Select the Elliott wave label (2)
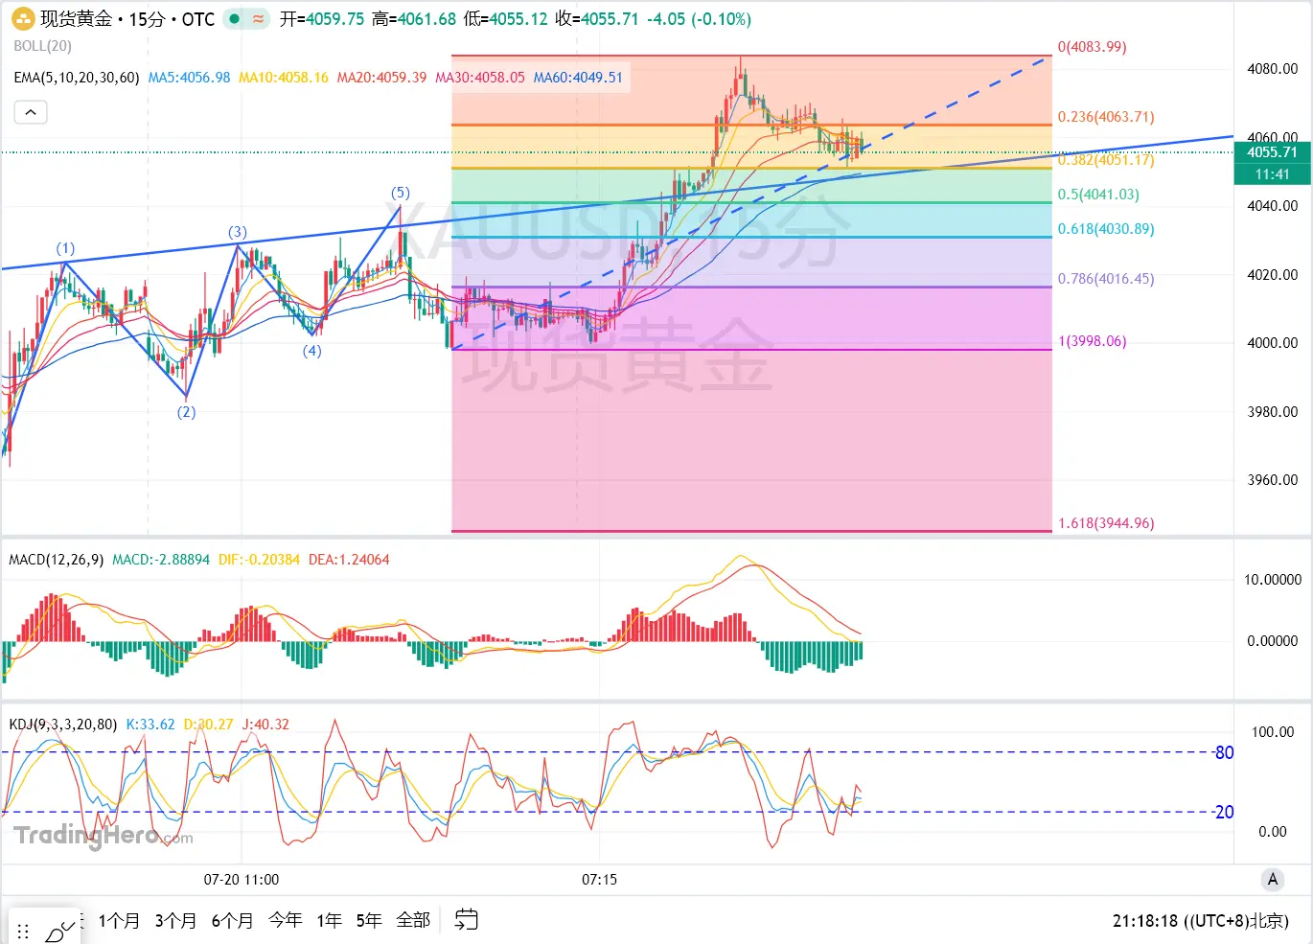Image resolution: width=1313 pixels, height=944 pixels. [x=186, y=412]
